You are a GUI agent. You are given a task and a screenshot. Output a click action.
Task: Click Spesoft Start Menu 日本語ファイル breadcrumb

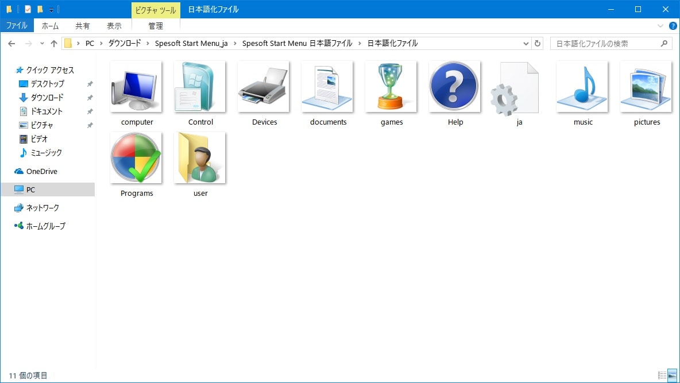297,44
